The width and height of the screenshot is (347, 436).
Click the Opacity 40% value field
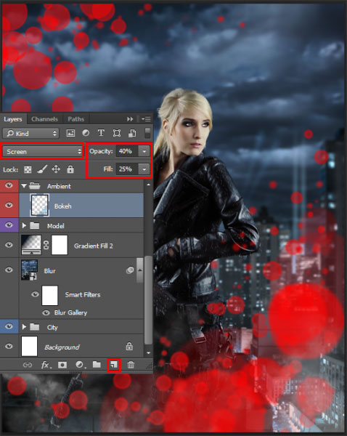[127, 151]
